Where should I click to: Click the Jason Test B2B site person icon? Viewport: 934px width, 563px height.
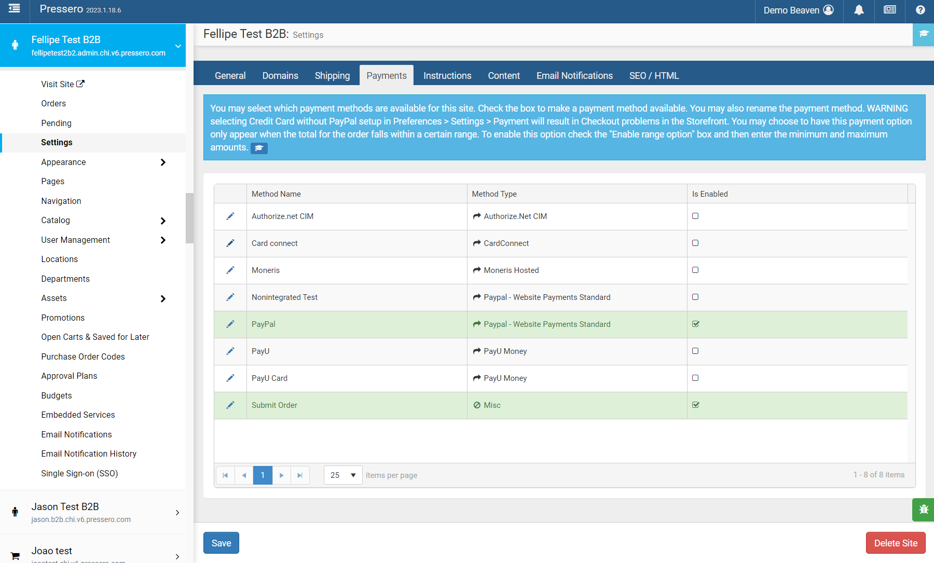(15, 512)
